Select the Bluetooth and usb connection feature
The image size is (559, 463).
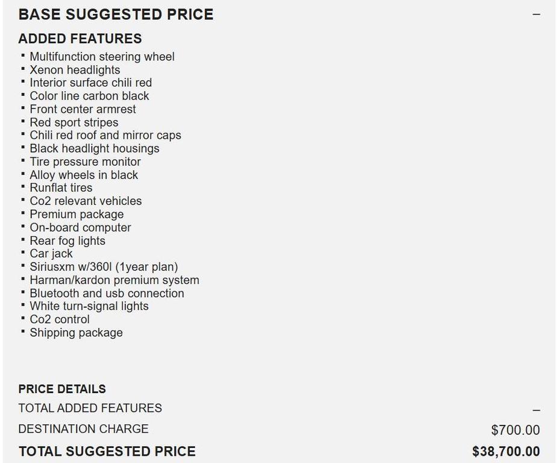click(x=107, y=293)
